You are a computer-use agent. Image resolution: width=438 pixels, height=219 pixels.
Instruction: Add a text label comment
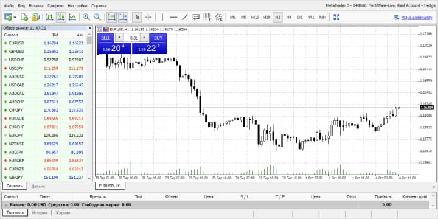click(196, 17)
